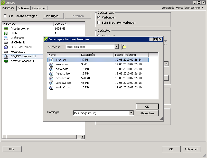Open the Suchen in dropdown

pyautogui.click(x=117, y=47)
